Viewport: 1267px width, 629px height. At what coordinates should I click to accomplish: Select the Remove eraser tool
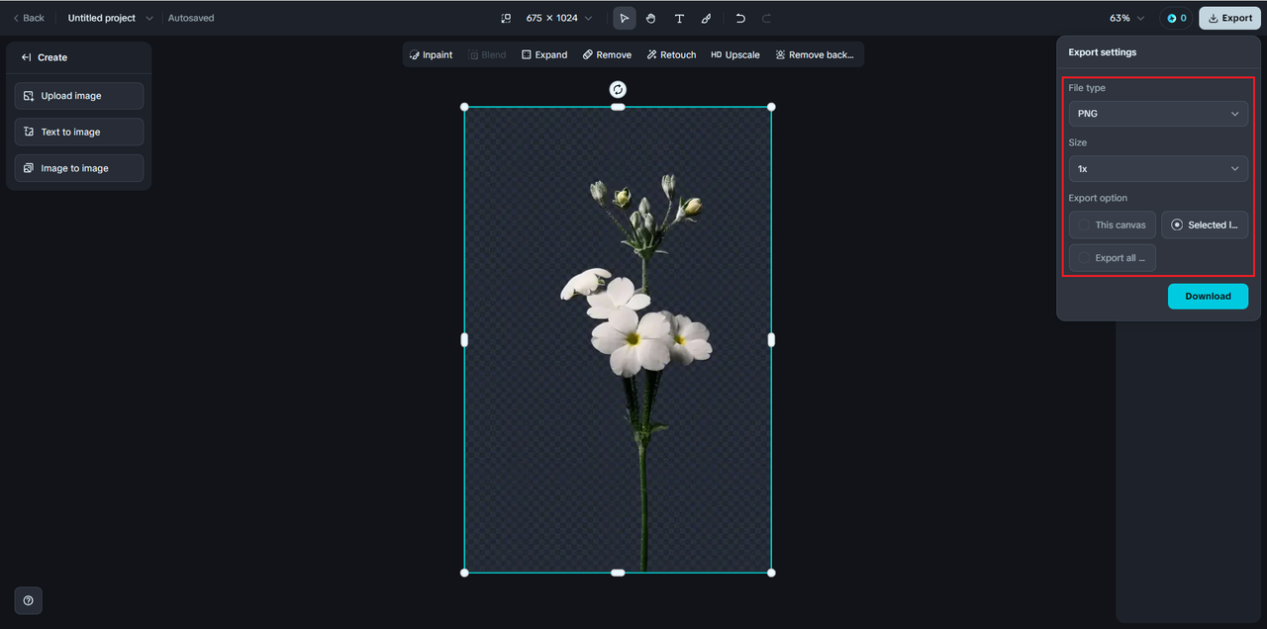[x=607, y=54]
